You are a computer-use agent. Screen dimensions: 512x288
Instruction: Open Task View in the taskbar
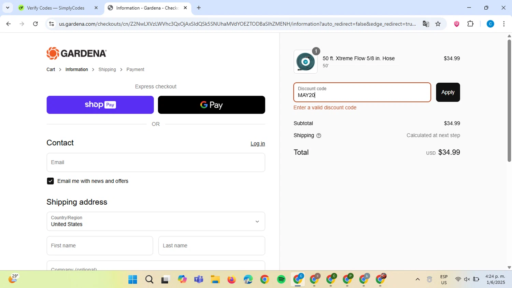(x=166, y=279)
